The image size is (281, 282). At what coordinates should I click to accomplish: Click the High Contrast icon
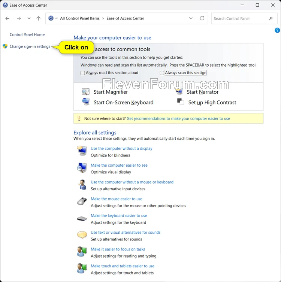click(x=181, y=101)
